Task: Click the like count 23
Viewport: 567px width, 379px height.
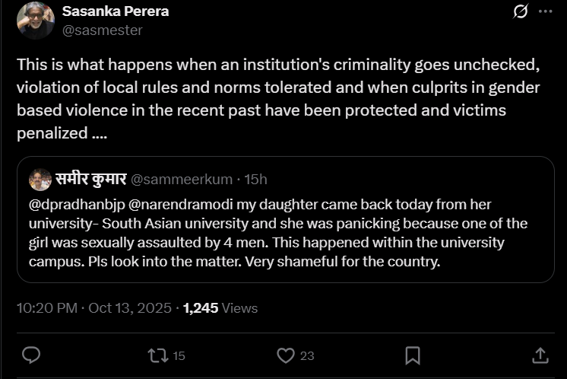Action: click(307, 355)
